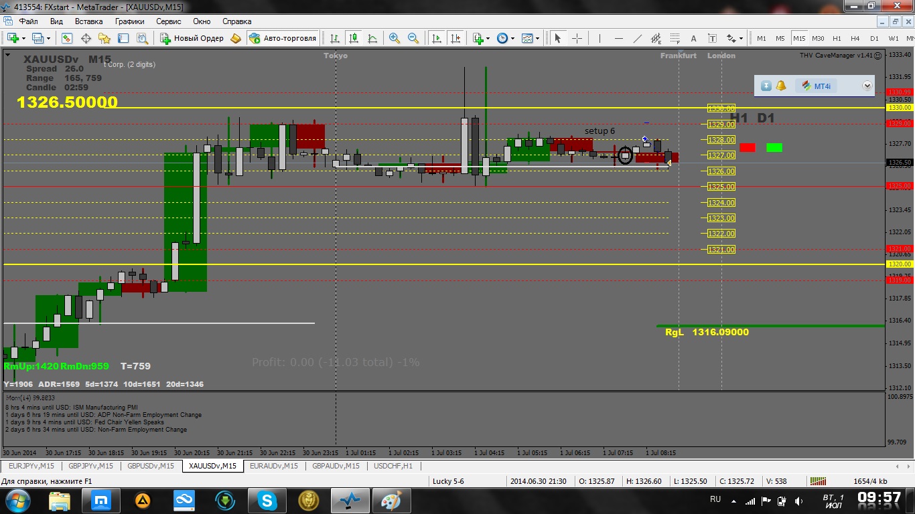Switch timeframe to D1

click(874, 38)
